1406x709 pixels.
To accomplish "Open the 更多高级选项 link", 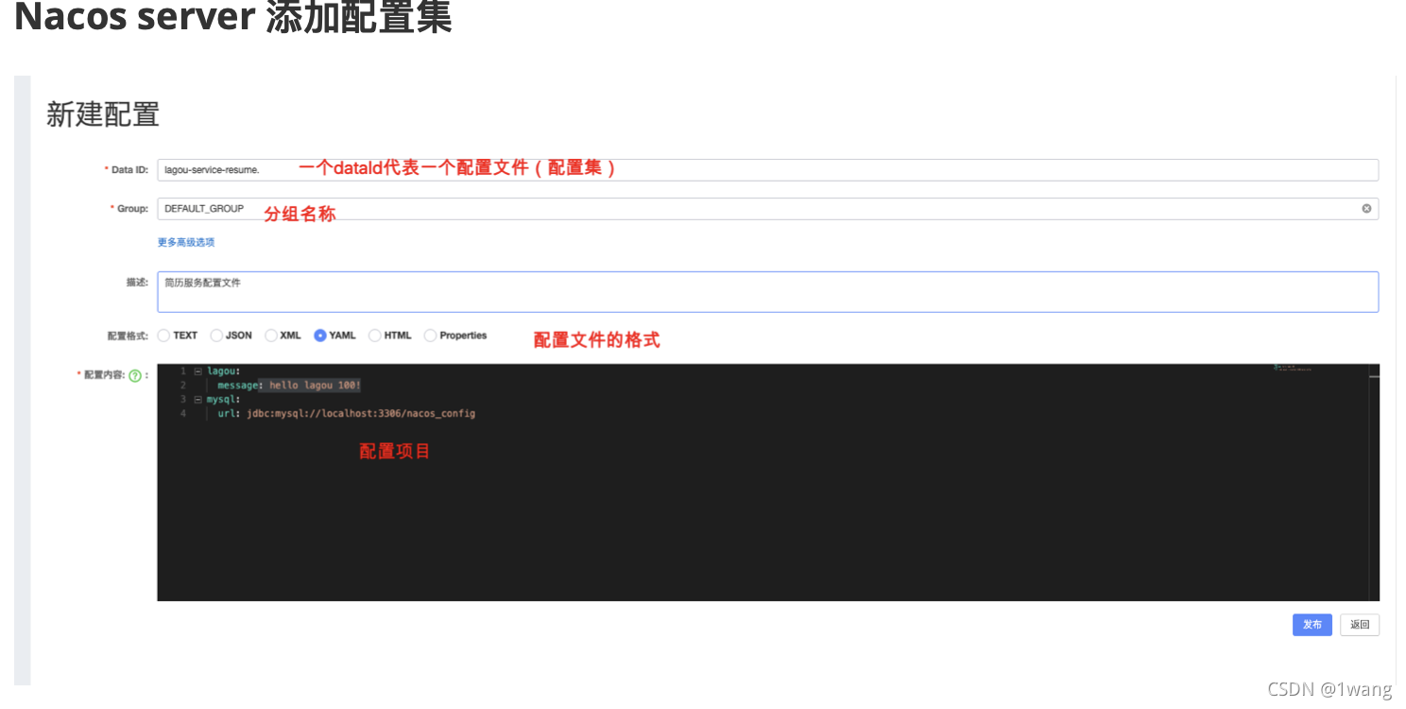I will pos(186,243).
